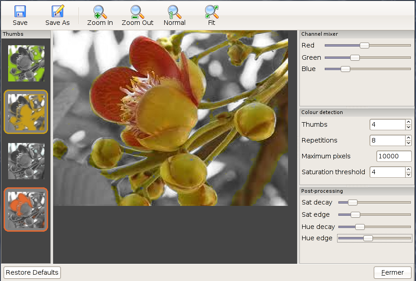The width and height of the screenshot is (416, 281).
Task: Reset zoom with the Normal icon
Action: click(x=174, y=12)
